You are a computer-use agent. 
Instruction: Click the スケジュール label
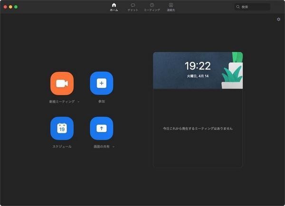pos(62,147)
